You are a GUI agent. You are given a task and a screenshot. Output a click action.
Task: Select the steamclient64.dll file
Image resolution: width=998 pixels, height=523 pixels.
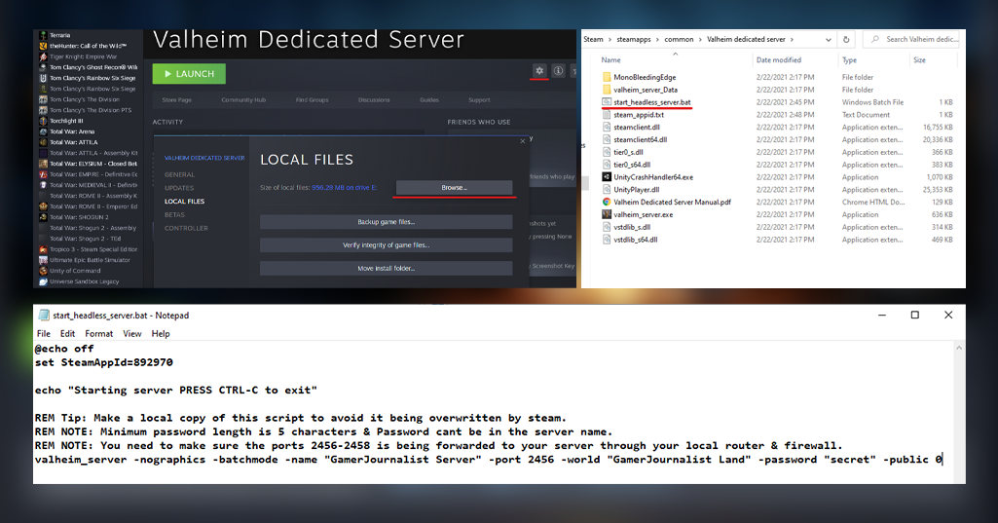[641, 139]
